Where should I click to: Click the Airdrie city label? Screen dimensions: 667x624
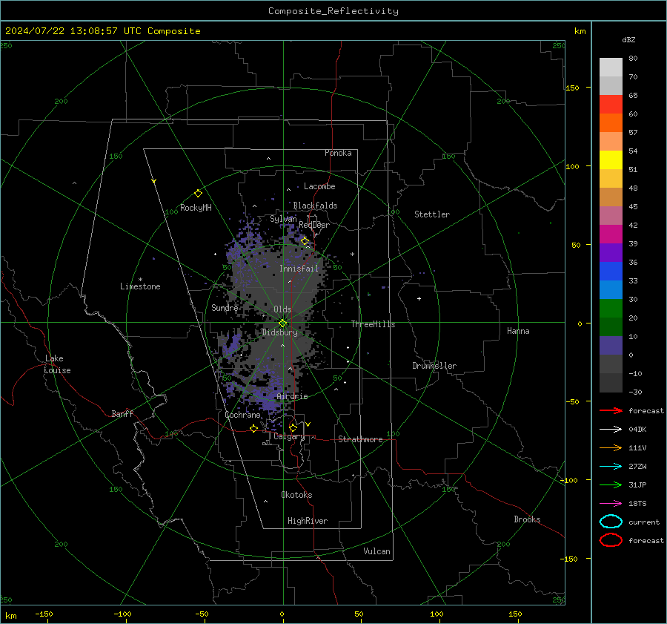pos(292,396)
